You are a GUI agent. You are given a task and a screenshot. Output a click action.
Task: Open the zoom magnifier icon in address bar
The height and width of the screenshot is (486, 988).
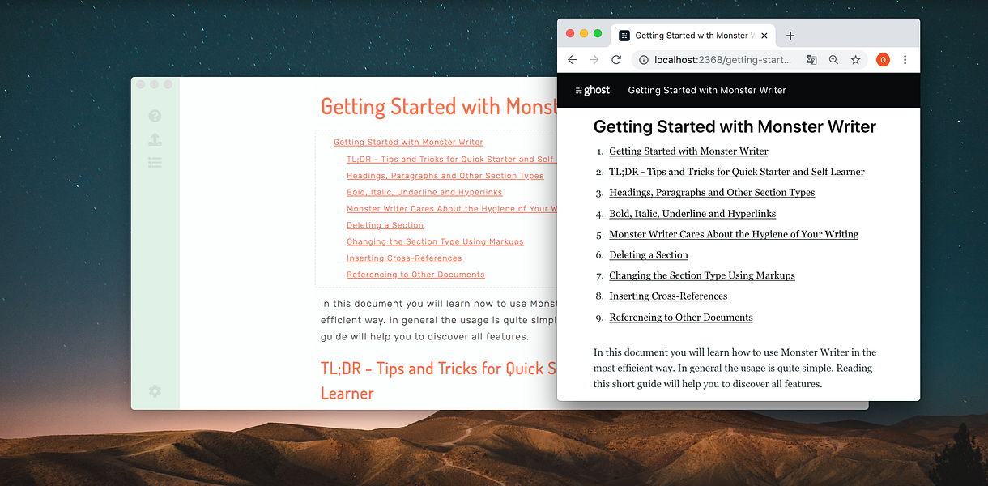point(833,60)
